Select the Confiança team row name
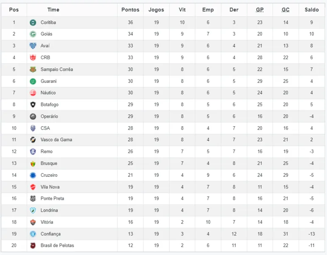The image size is (327, 255). (50, 234)
